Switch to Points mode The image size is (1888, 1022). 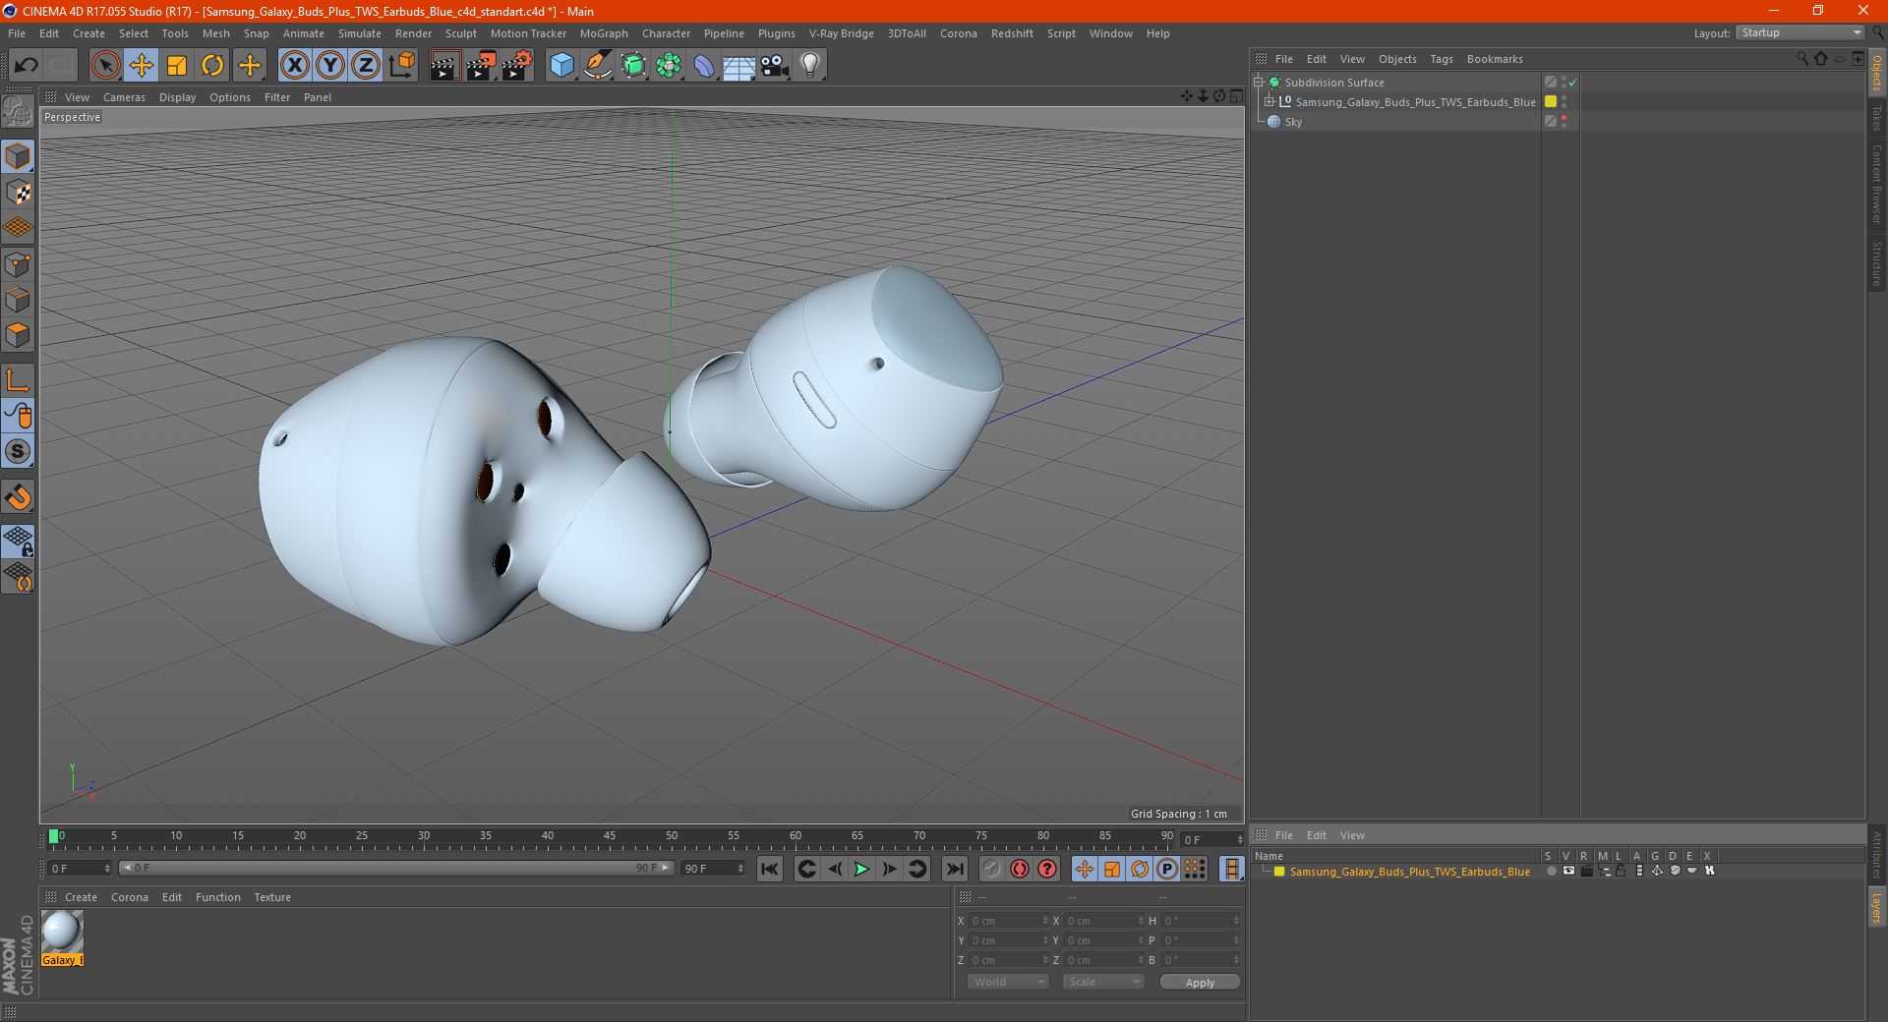click(18, 264)
